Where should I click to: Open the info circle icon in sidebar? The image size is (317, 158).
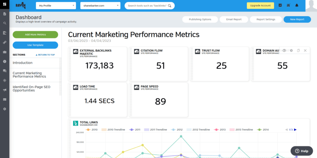(x=5, y=62)
